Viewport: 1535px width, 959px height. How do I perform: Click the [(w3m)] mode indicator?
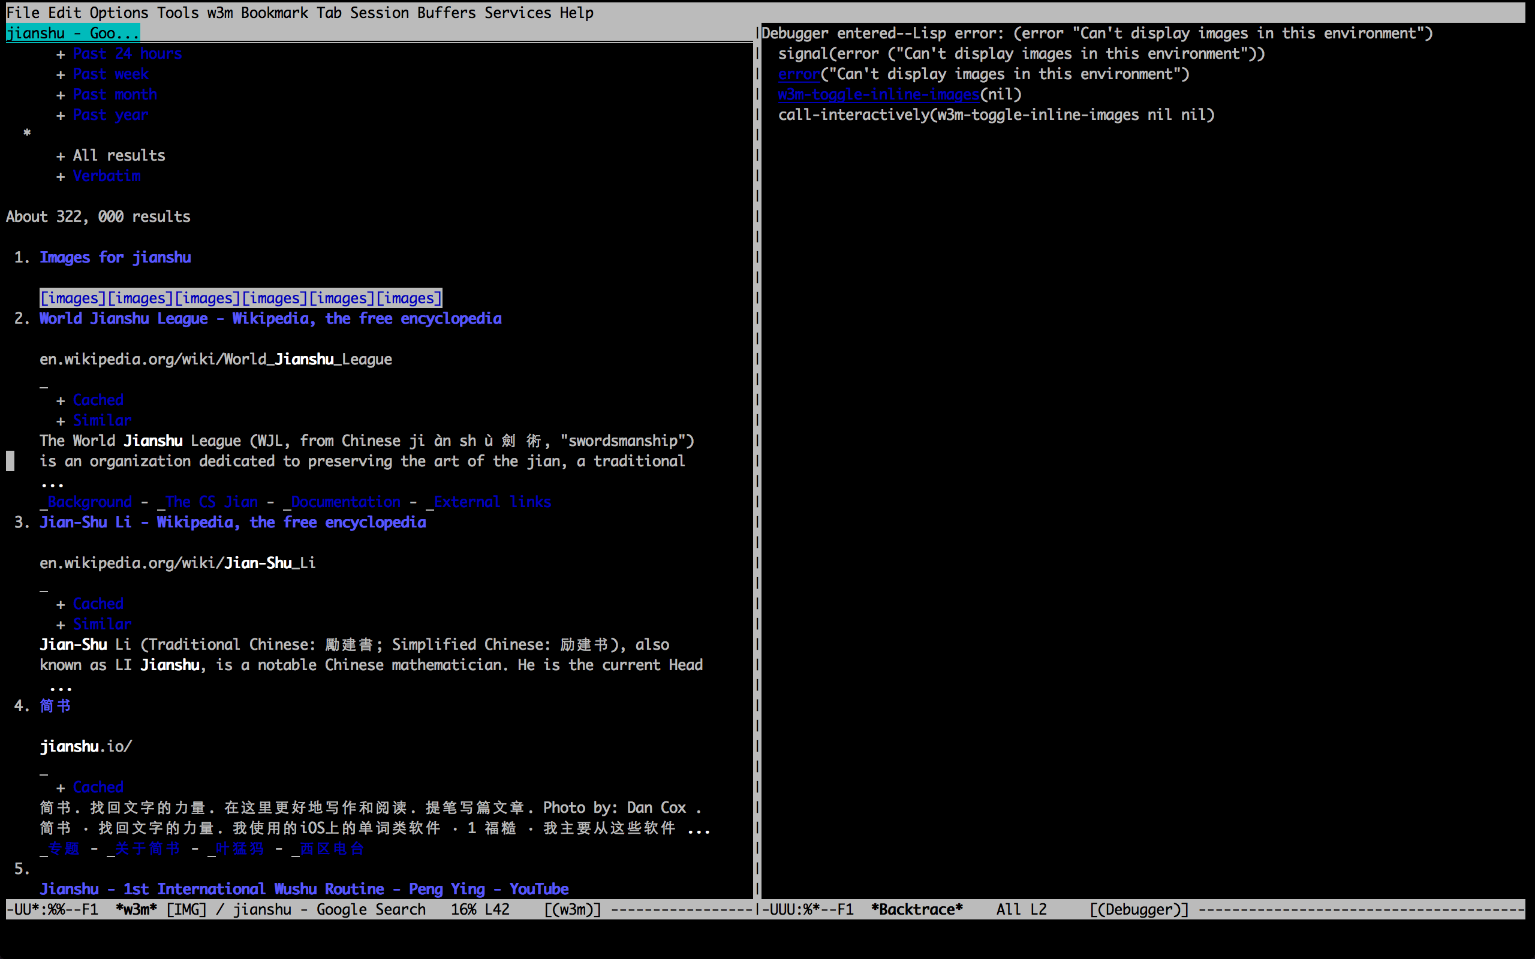click(x=572, y=909)
